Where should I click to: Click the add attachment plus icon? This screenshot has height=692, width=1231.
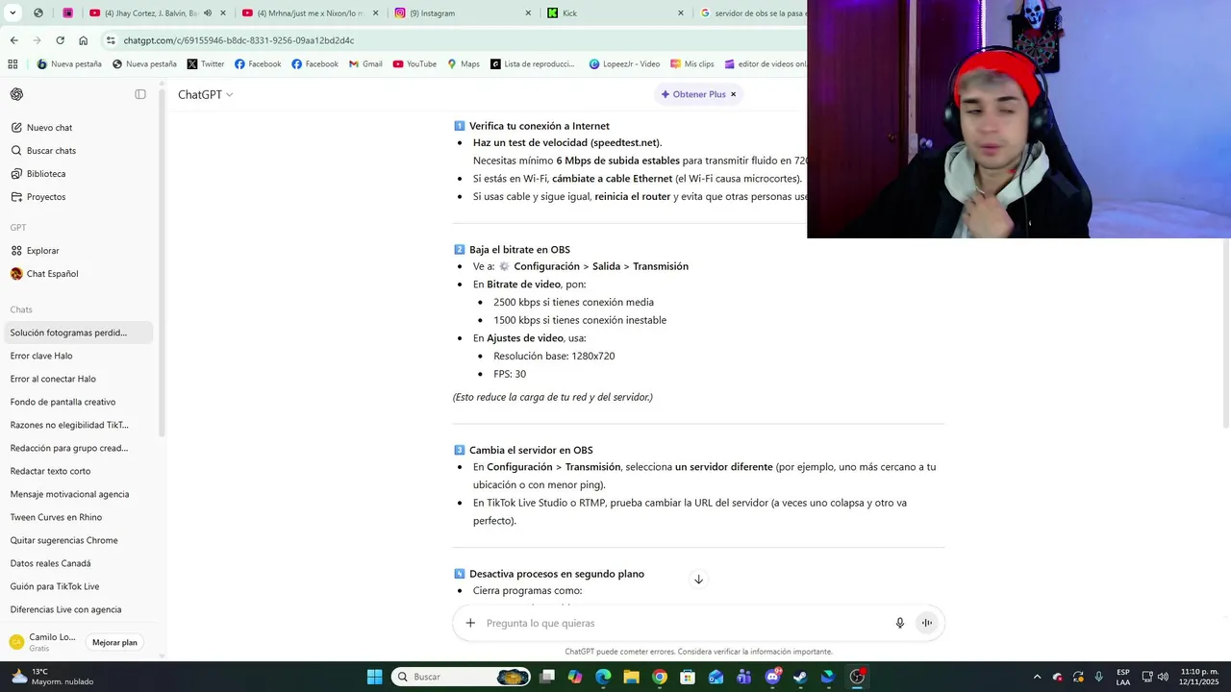(x=470, y=623)
